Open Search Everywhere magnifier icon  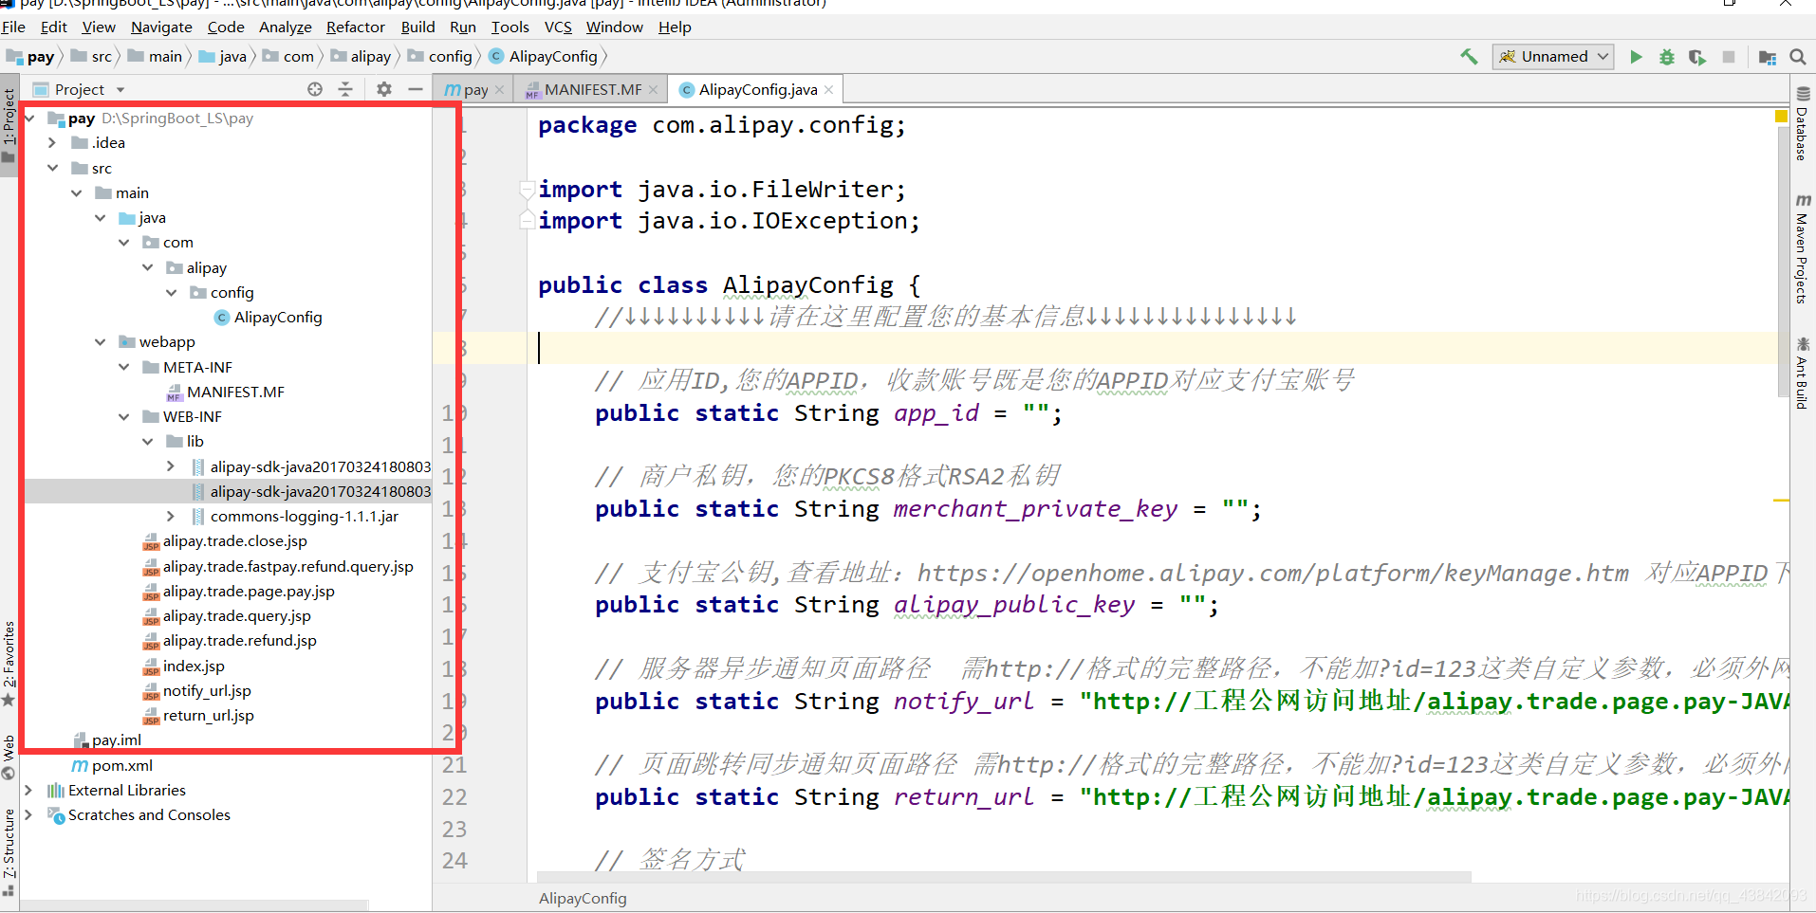pyautogui.click(x=1797, y=57)
